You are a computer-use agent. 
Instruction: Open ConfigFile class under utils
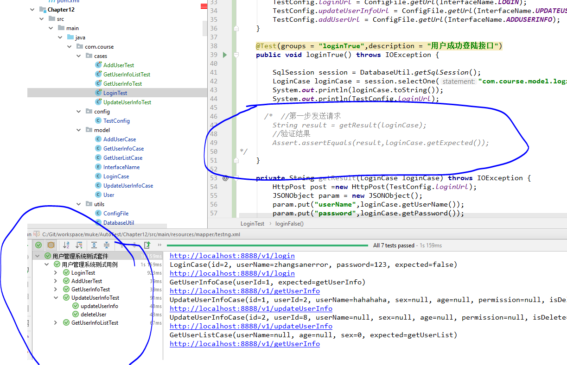(116, 214)
